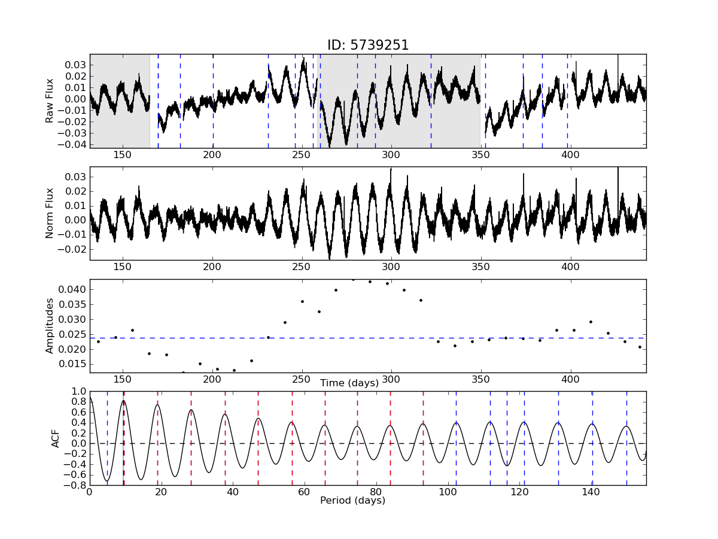Click the "Norm Flux" y-axis label

click(50, 213)
